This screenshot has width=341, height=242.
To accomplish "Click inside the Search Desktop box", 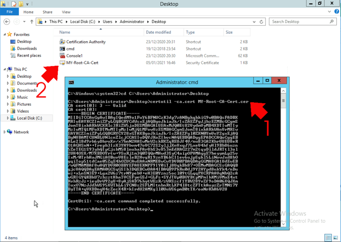I will pyautogui.click(x=300, y=21).
